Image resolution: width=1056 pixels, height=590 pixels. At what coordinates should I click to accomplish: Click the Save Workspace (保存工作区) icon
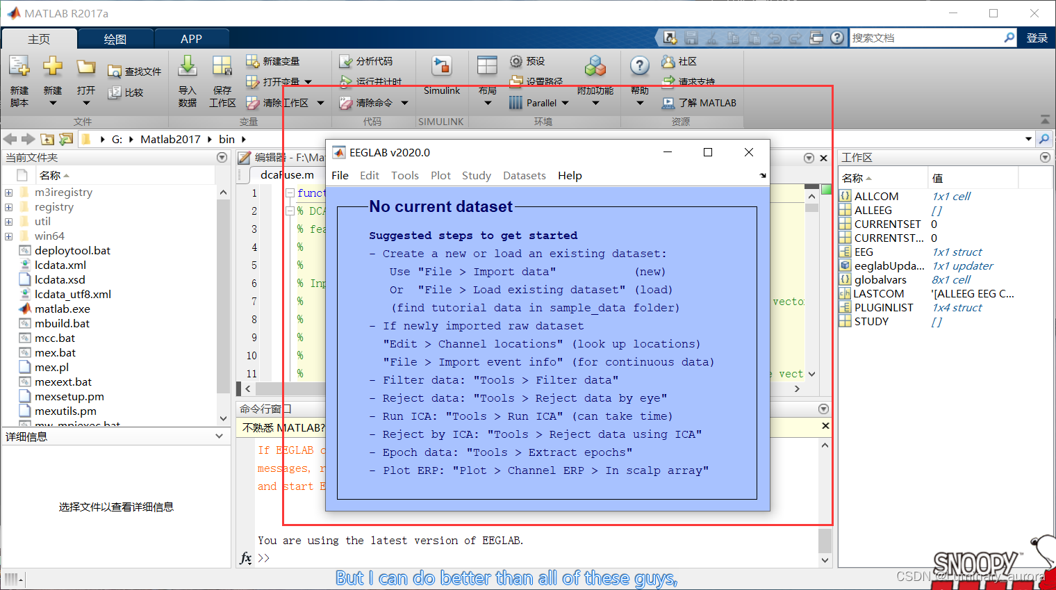[x=222, y=67]
